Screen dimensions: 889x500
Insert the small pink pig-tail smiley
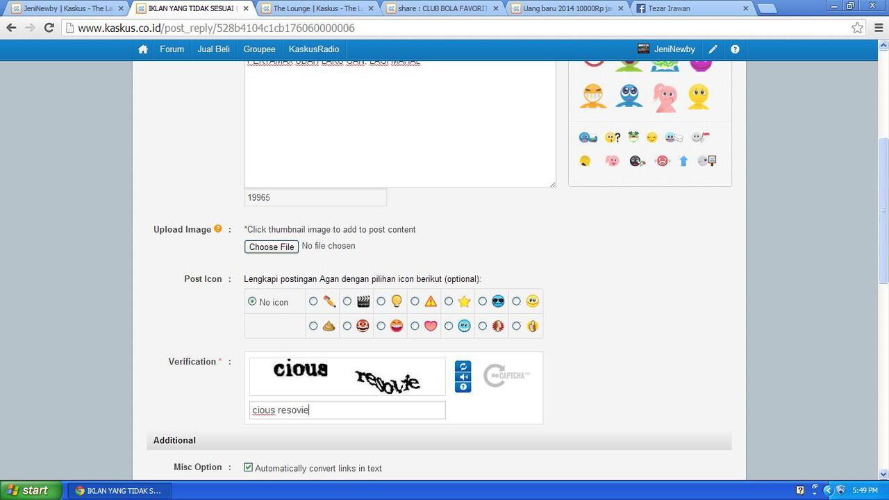612,161
